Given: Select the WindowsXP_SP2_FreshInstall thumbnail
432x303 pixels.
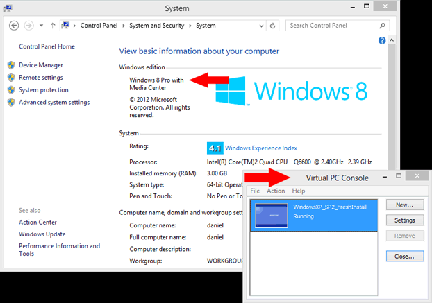Looking at the screenshot, I should (x=272, y=216).
